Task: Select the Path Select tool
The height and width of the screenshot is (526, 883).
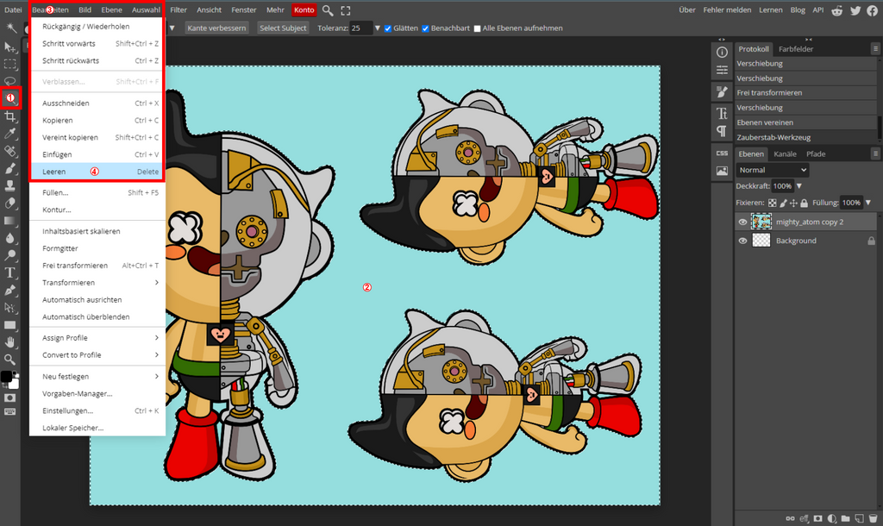Action: pyautogui.click(x=10, y=308)
